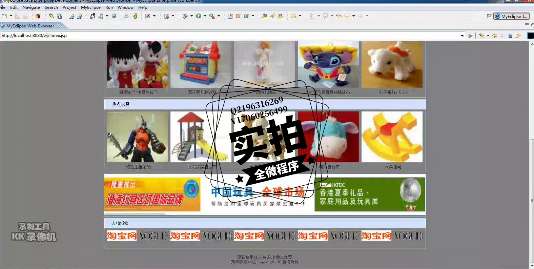Click the Open Perspective icon
The width and height of the screenshot is (534, 269).
pyautogui.click(x=489, y=16)
